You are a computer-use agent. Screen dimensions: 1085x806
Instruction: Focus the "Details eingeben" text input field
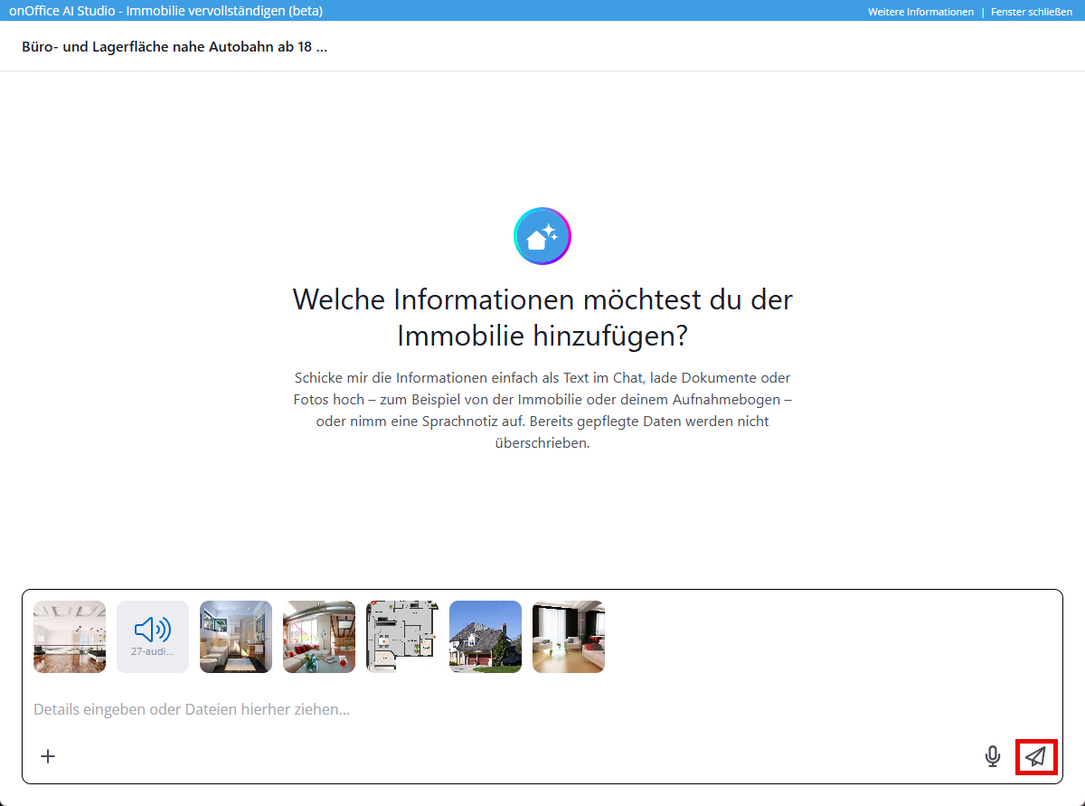[x=506, y=709]
